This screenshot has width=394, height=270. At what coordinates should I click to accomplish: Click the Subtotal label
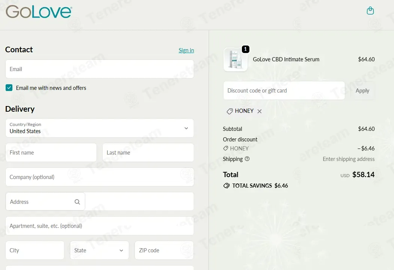232,129
